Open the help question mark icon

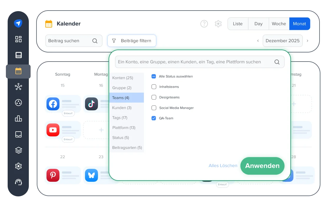[204, 24]
